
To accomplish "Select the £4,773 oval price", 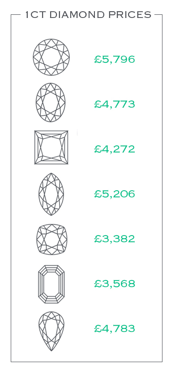I will [115, 104].
